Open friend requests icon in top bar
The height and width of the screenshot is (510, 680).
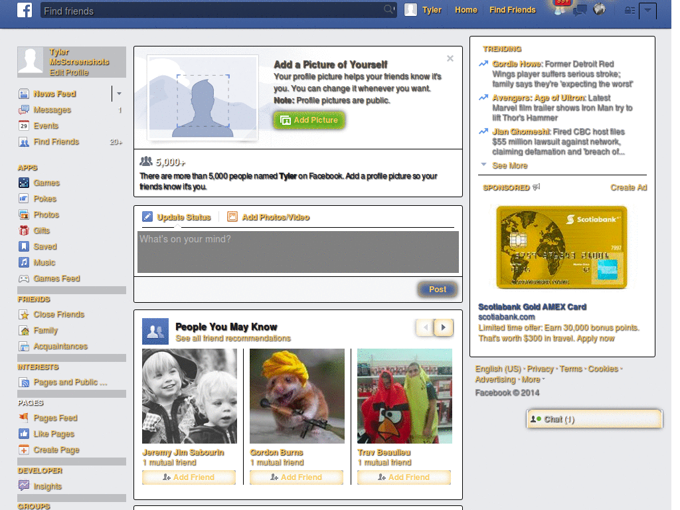point(560,9)
